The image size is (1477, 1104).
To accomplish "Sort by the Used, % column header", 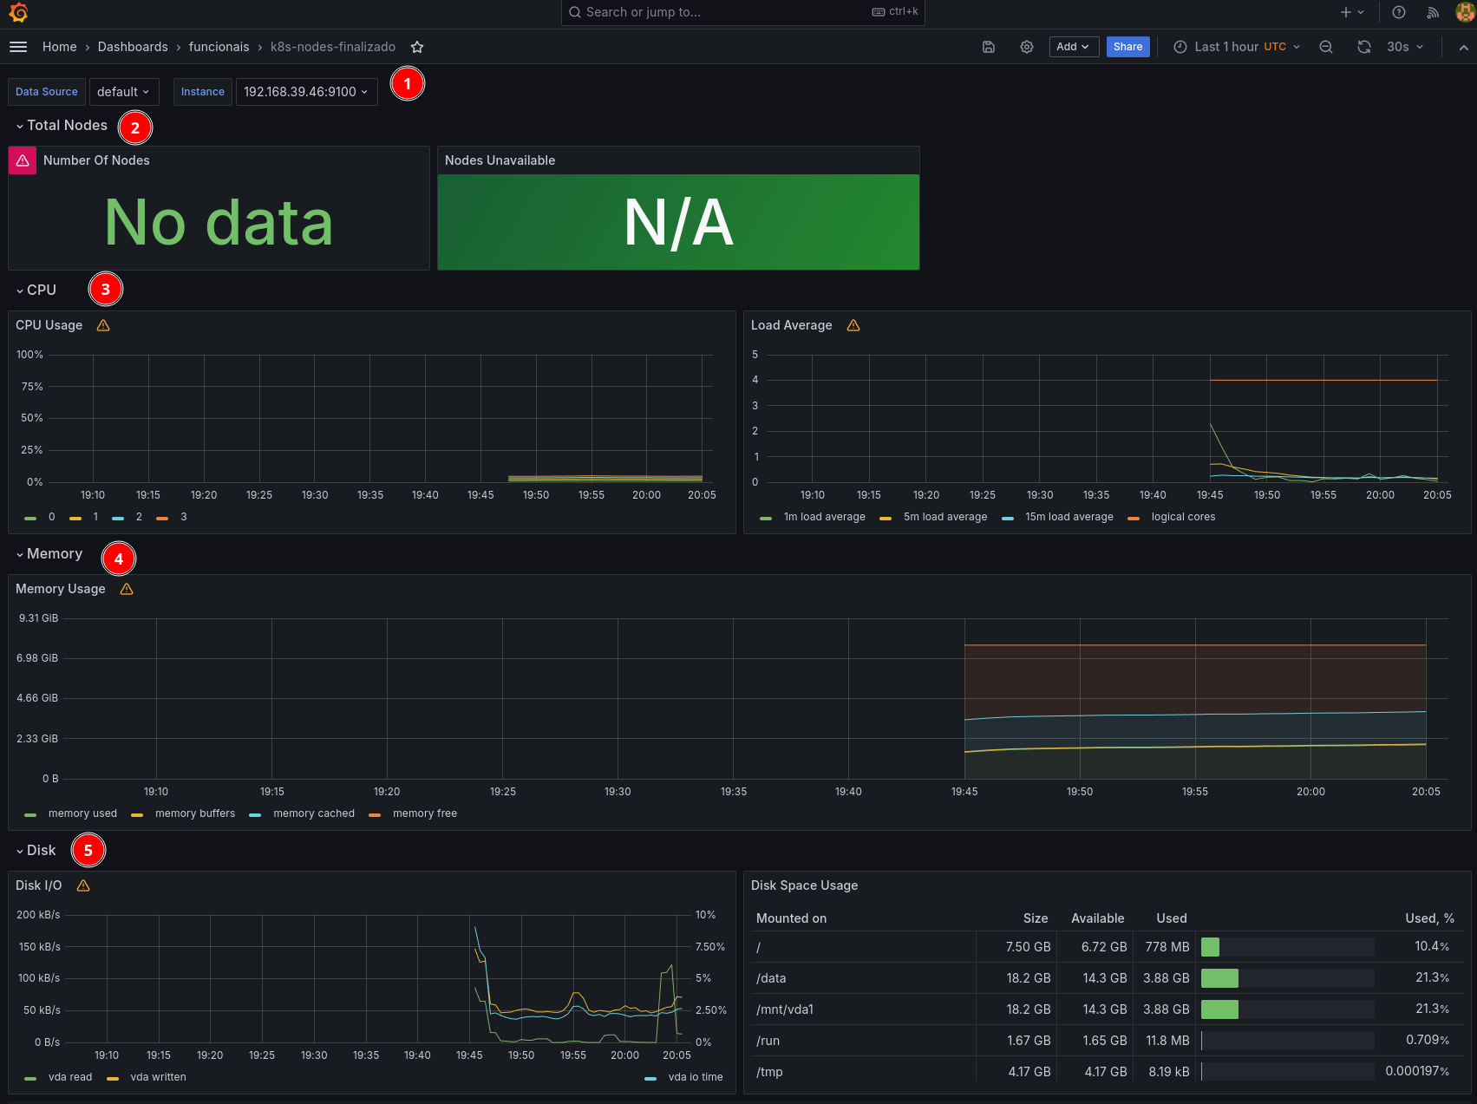I will (x=1429, y=918).
